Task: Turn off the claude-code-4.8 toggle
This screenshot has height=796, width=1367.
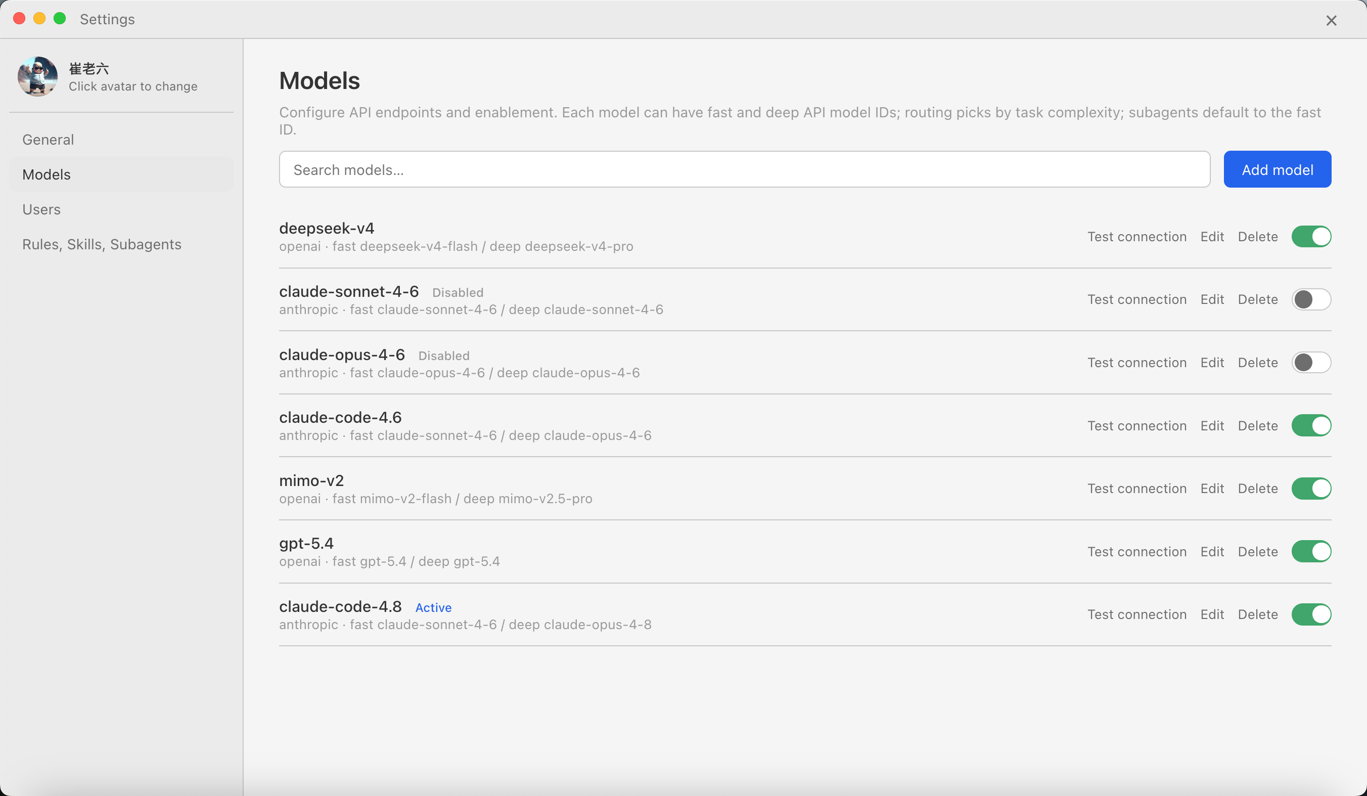Action: [x=1311, y=614]
